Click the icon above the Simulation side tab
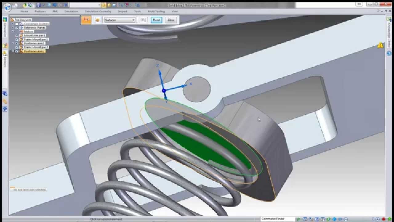The height and width of the screenshot is (222, 394). (x=5, y=19)
